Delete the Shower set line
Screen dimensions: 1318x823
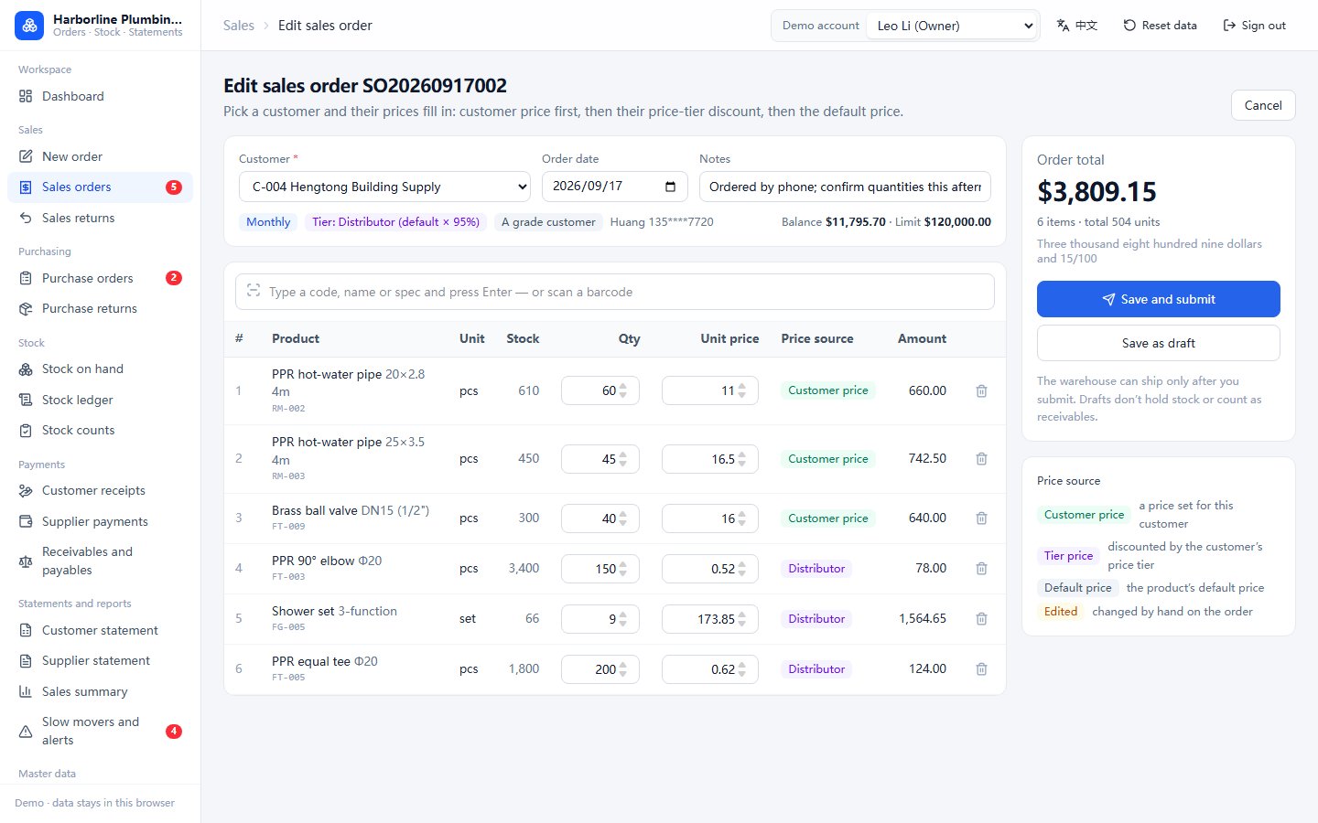tap(981, 619)
